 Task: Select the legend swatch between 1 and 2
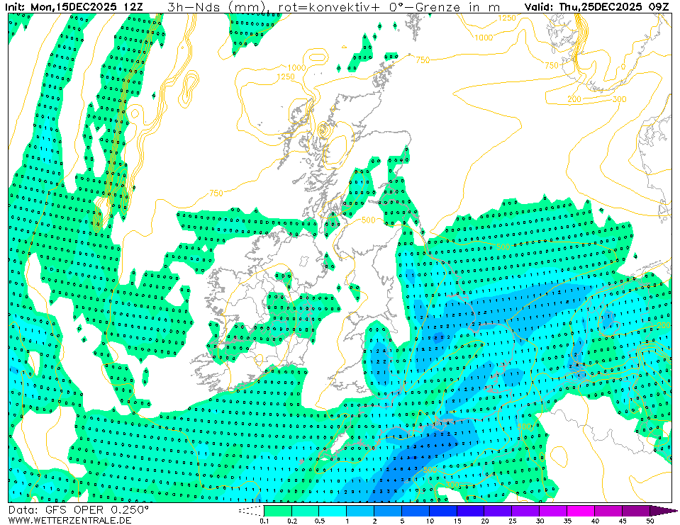(x=360, y=510)
